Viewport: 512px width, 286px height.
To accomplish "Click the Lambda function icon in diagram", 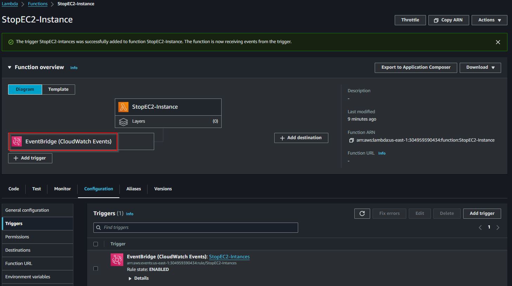I will [123, 107].
